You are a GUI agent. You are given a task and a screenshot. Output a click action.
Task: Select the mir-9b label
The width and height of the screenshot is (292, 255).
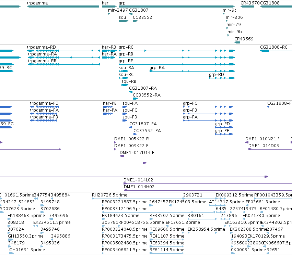tap(235, 32)
